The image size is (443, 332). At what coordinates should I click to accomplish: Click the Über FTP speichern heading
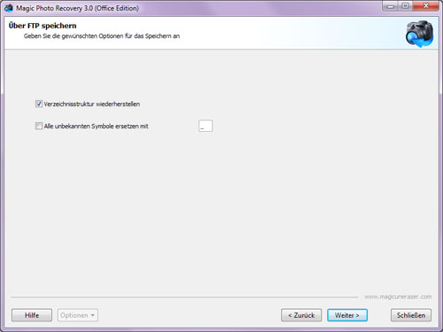(x=43, y=26)
